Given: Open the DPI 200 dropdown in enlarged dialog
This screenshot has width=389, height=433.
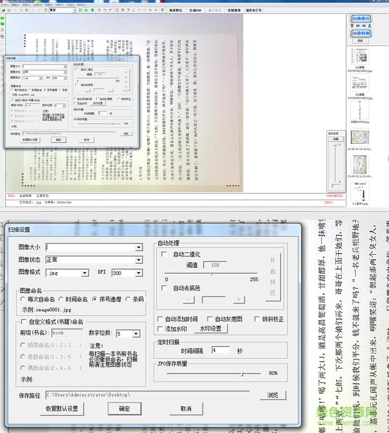Looking at the screenshot, I should [x=139, y=273].
